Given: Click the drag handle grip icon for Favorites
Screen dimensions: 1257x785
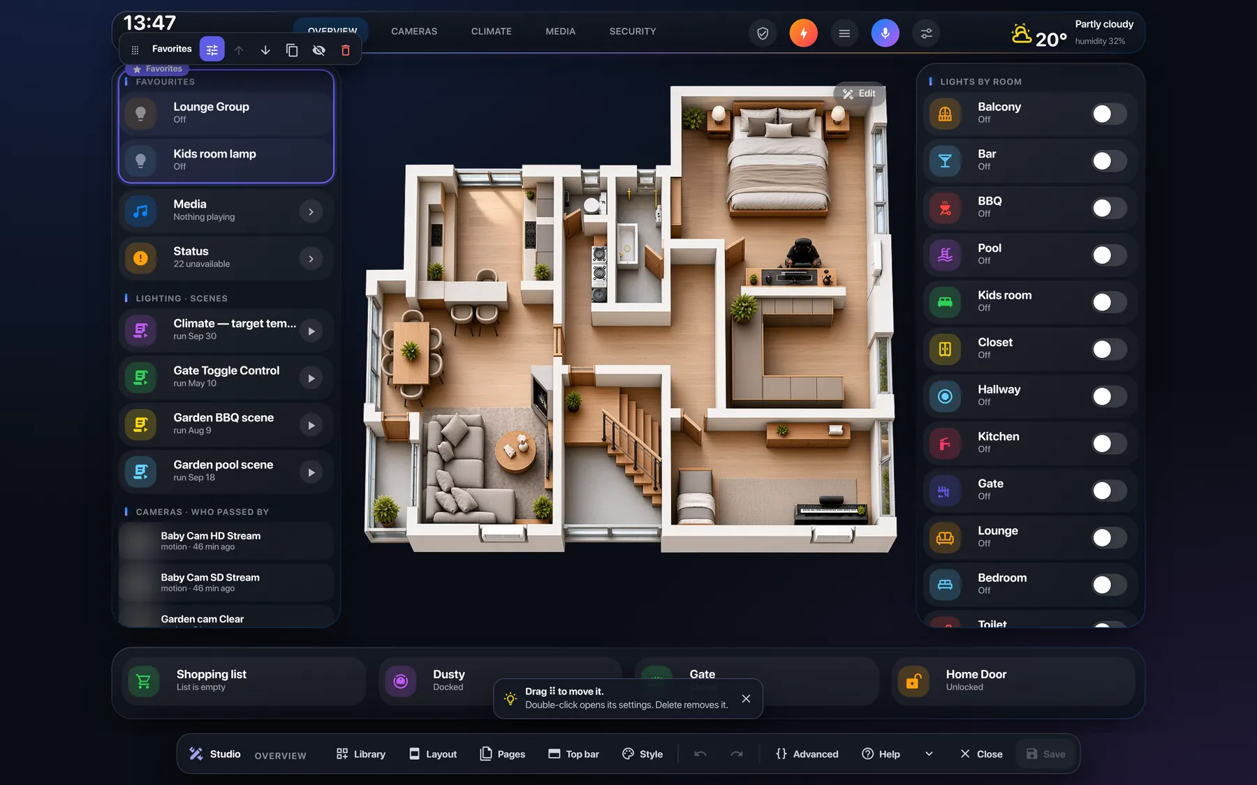Looking at the screenshot, I should (135, 50).
